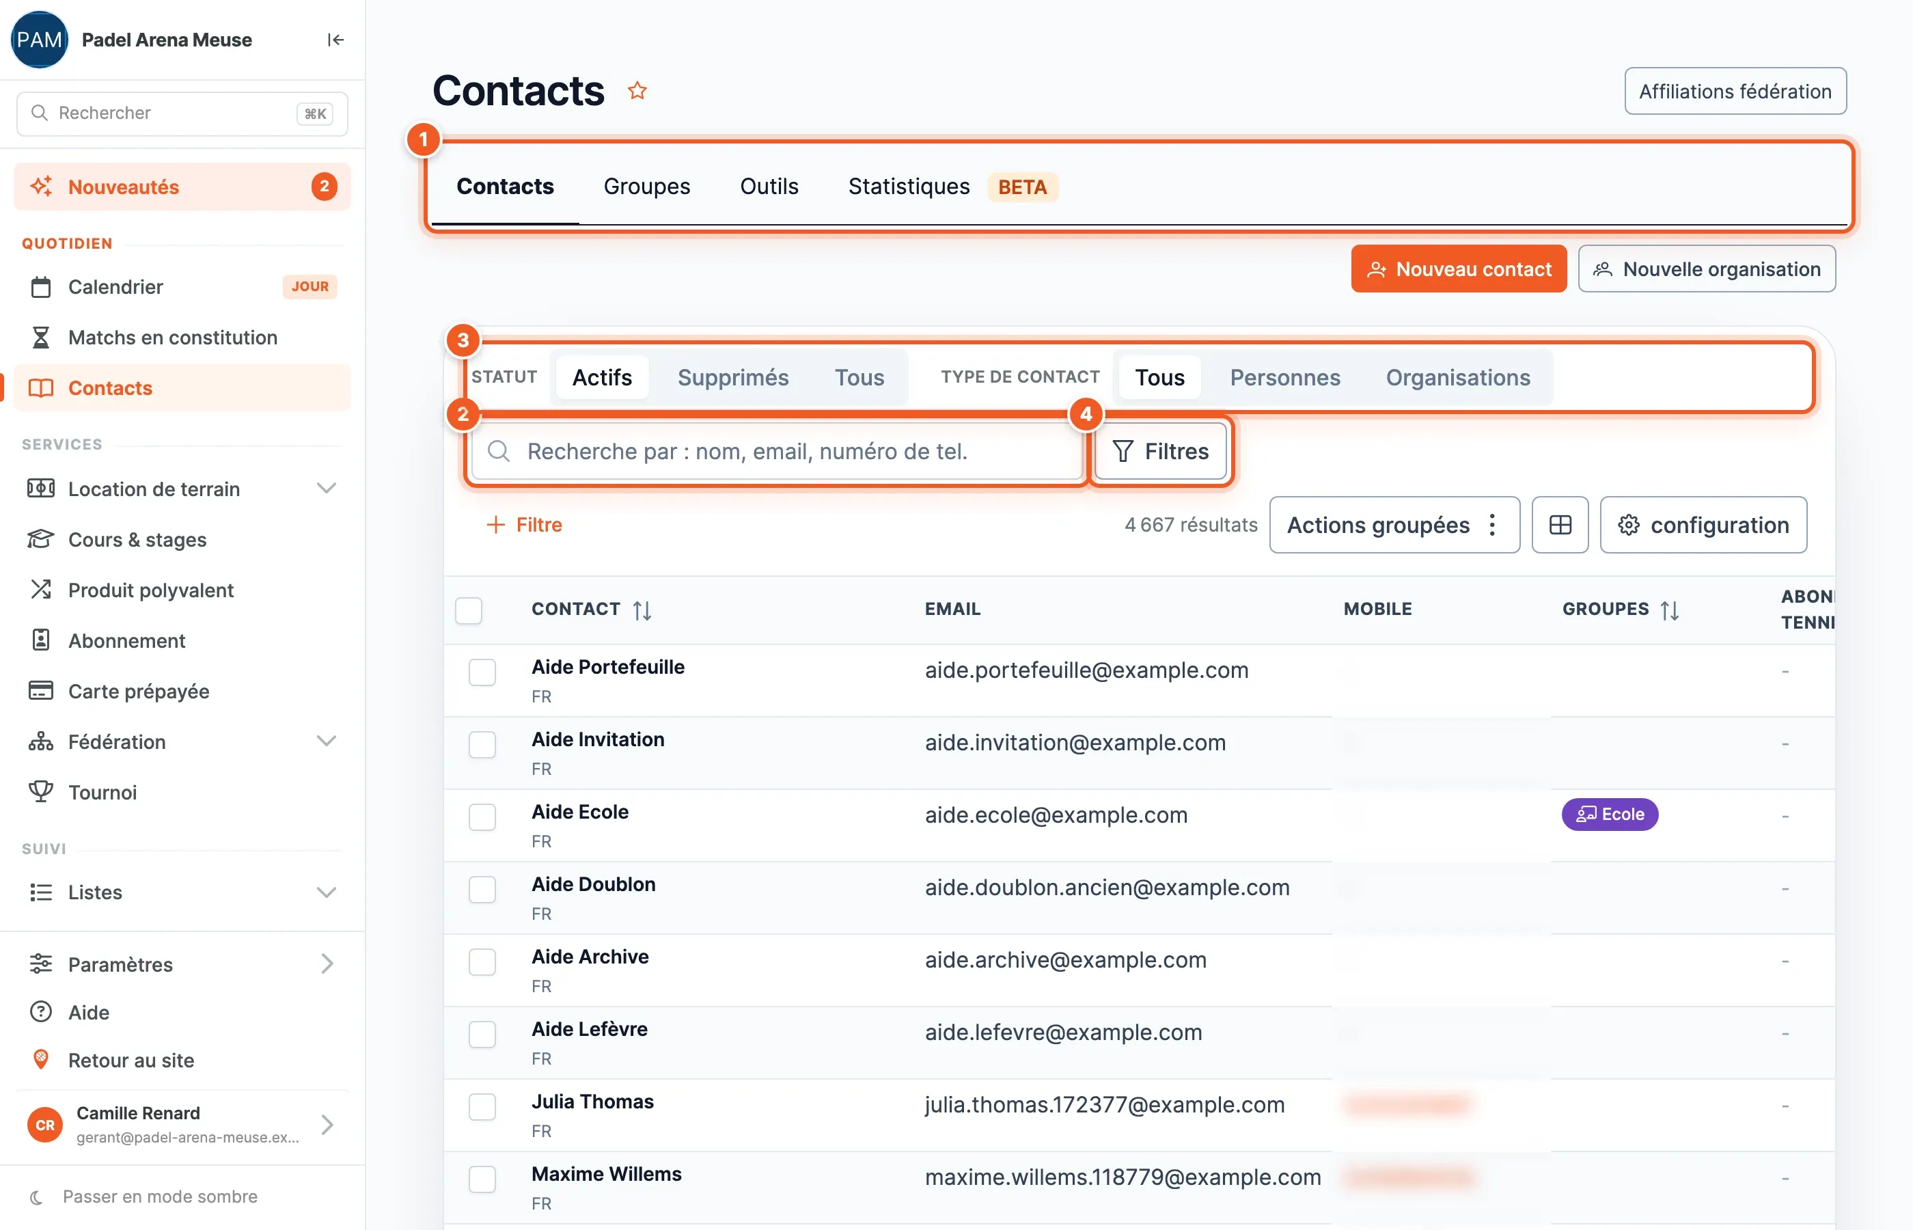Open Camille Renard account menu

[182, 1125]
